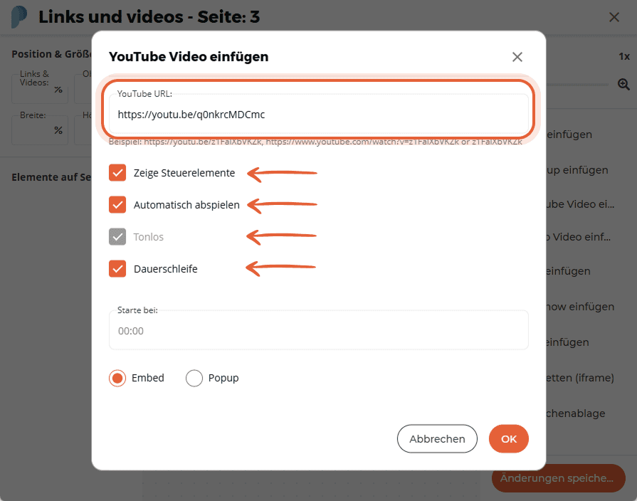Screen dimensions: 637x501
Task: Click the Dauerschleife label text
Action: point(166,268)
